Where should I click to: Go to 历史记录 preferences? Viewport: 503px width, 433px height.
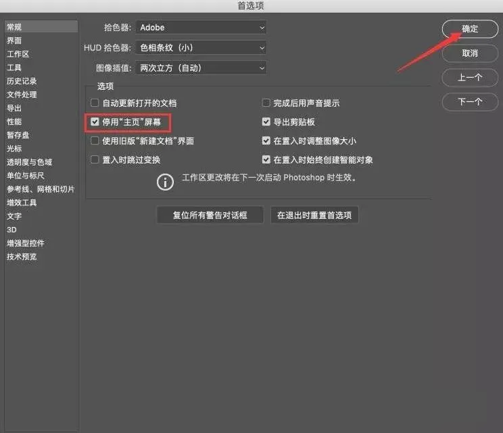point(22,81)
